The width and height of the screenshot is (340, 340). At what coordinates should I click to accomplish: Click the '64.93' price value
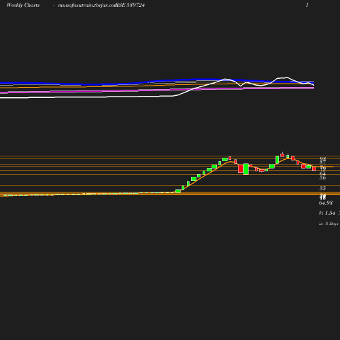(326, 203)
